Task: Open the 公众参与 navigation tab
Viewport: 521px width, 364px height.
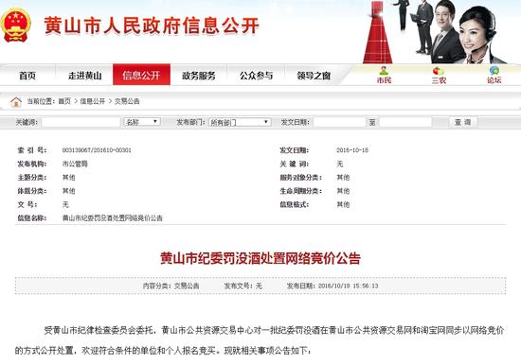Action: click(x=256, y=76)
